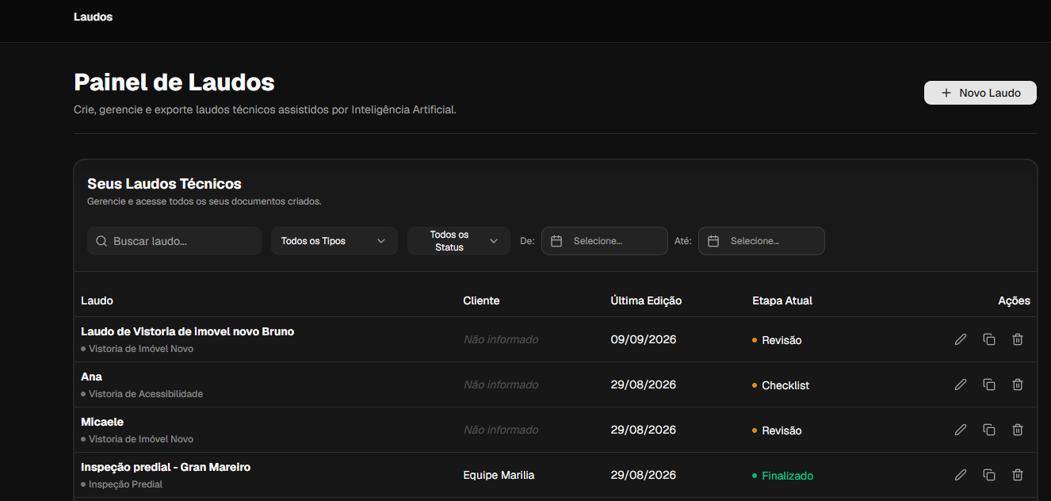The image size is (1051, 501).
Task: Duplicate the Laudo de Vistoria Bruno report
Action: (989, 339)
